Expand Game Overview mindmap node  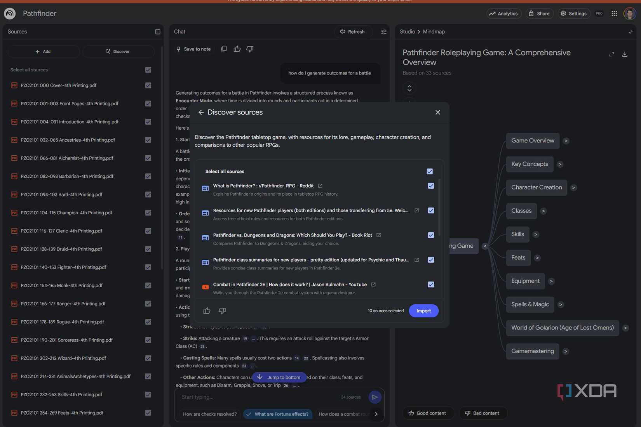tap(566, 141)
